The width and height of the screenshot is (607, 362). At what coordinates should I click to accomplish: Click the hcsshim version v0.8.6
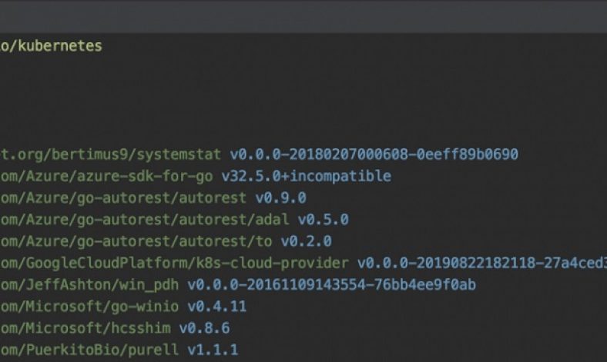204,329
